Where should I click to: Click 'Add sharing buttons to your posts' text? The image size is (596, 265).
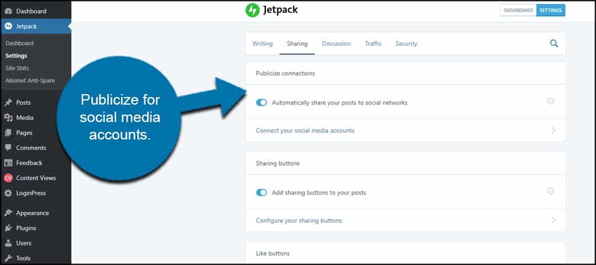coord(319,192)
